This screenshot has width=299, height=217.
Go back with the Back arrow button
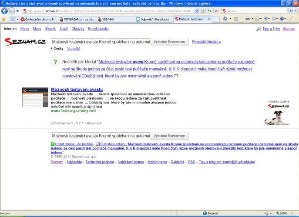4,11
